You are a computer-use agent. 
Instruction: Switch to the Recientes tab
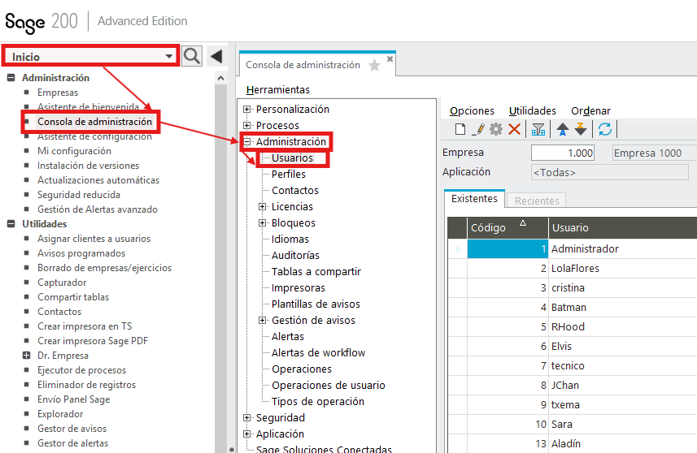pyautogui.click(x=536, y=201)
